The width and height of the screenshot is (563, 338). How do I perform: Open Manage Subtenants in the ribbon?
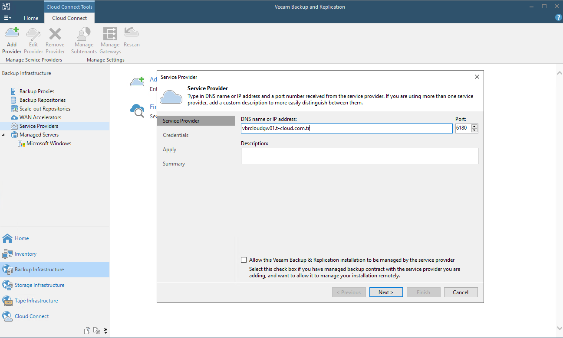[x=84, y=40]
